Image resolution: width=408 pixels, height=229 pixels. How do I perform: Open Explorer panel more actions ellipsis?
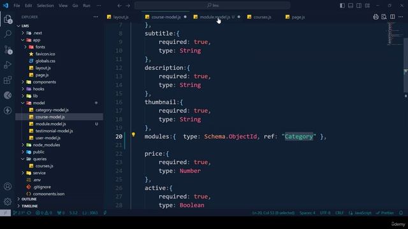96,17
